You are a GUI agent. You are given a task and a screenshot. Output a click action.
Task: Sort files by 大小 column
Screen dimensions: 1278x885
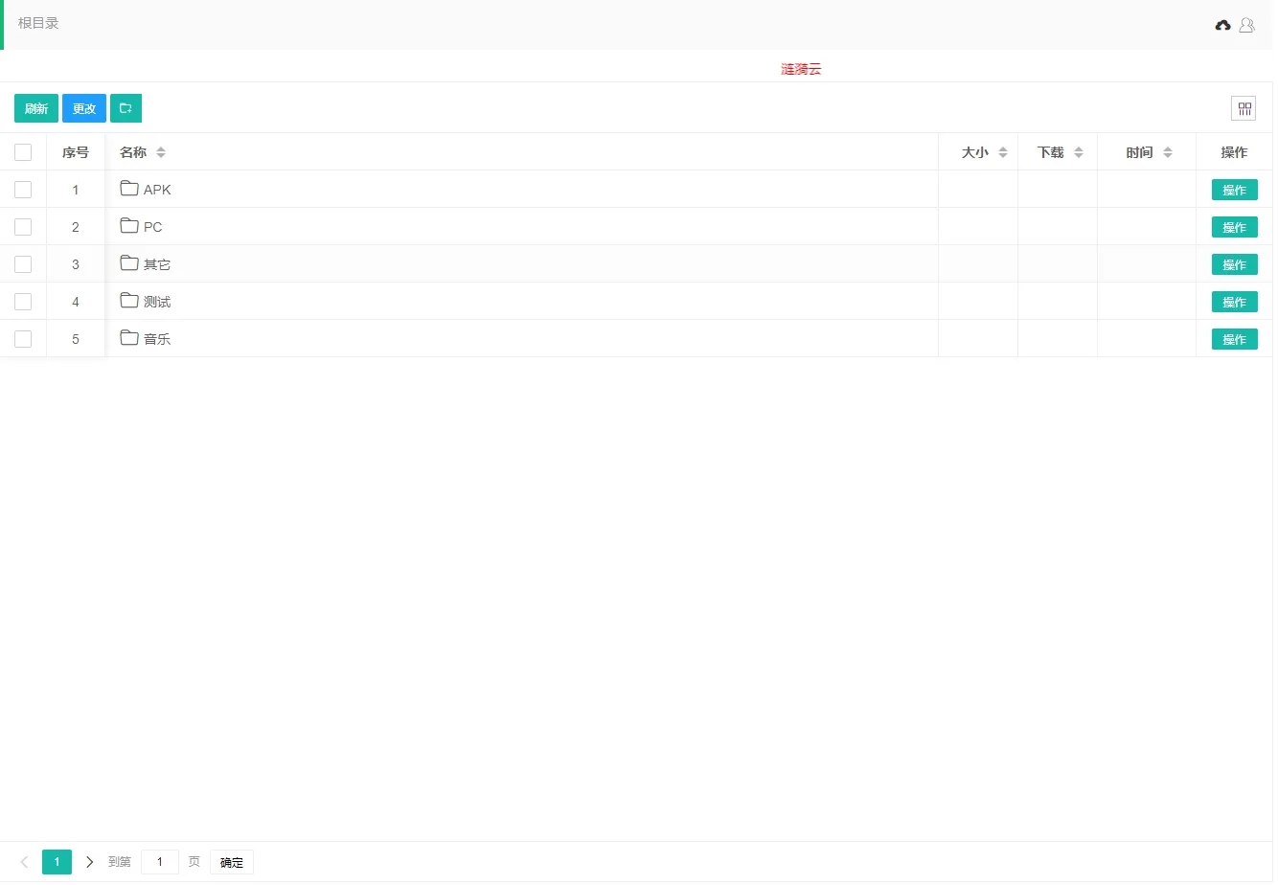point(1002,151)
